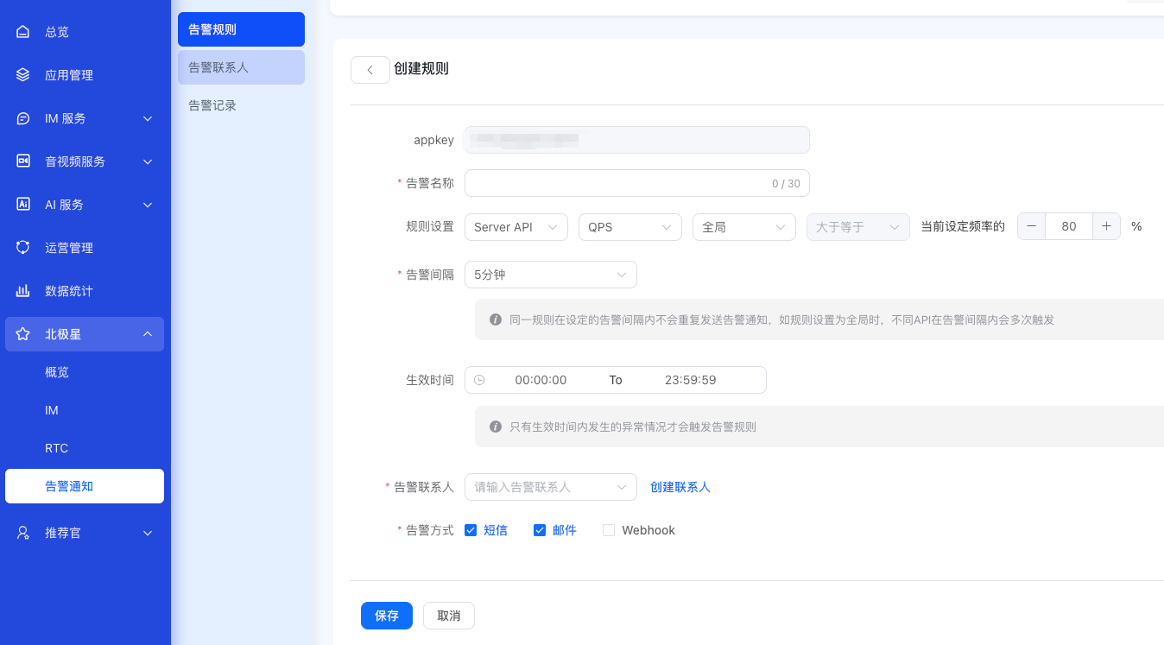Click the back arrow next to 创建规则
Image resolution: width=1164 pixels, height=645 pixels.
pyautogui.click(x=370, y=70)
